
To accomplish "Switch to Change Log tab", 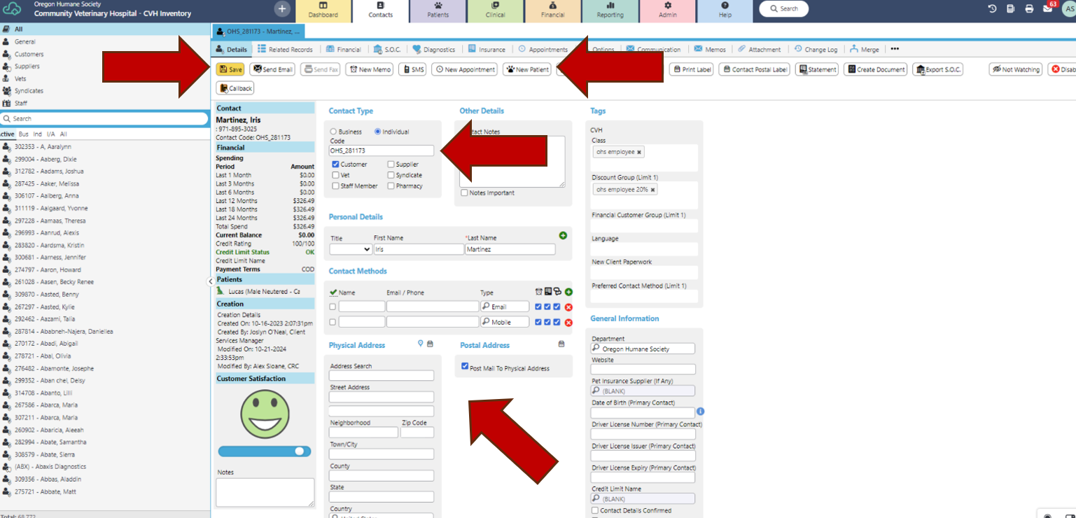I will (816, 49).
